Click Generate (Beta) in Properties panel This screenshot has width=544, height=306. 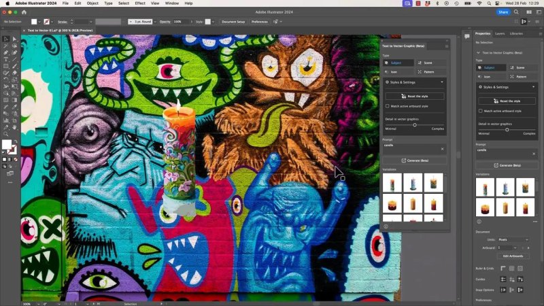click(x=507, y=165)
